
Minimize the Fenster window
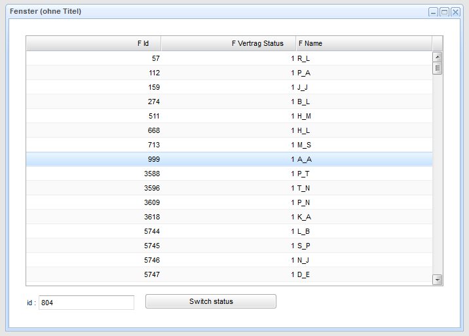(433, 12)
